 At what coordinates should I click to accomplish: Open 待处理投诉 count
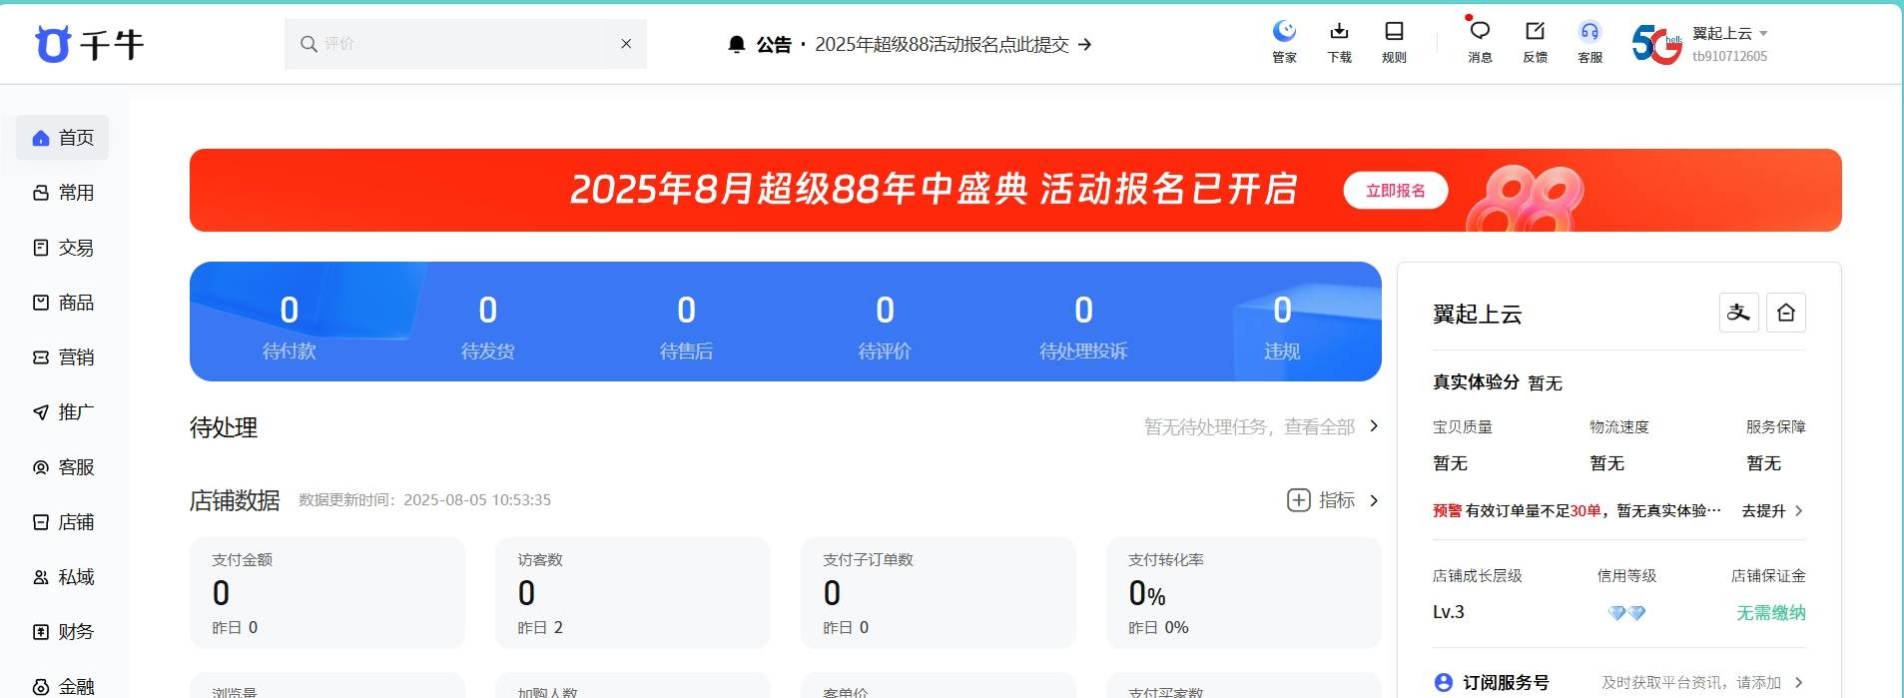[x=1083, y=326]
